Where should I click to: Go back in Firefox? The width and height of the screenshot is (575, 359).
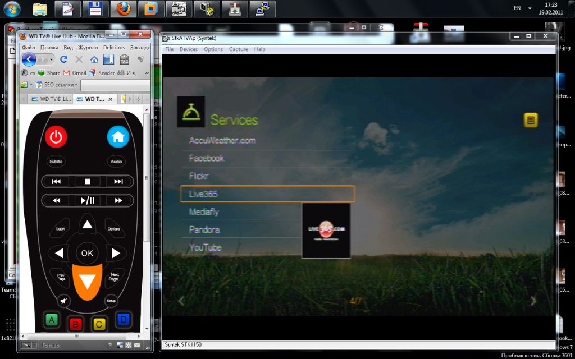coord(29,59)
